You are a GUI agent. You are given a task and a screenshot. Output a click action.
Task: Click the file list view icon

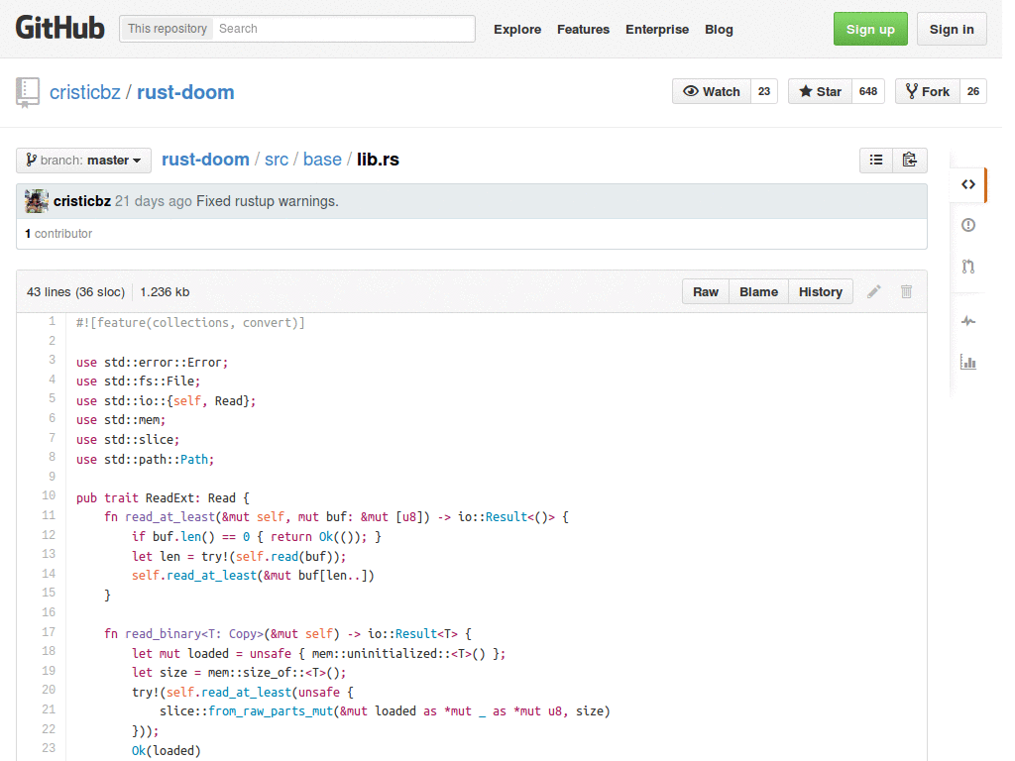point(876,160)
